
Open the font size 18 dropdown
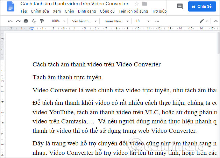point(142,21)
